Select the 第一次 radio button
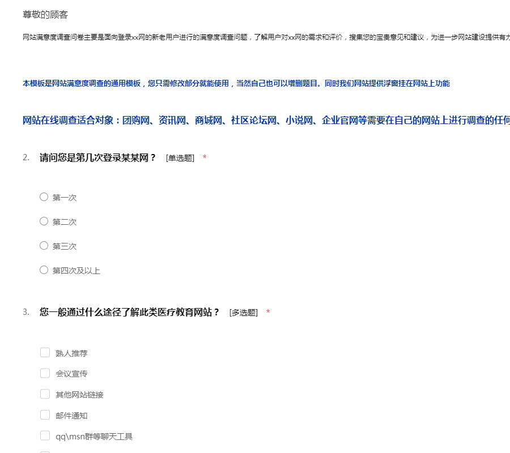This screenshot has height=453, width=510. tap(44, 197)
